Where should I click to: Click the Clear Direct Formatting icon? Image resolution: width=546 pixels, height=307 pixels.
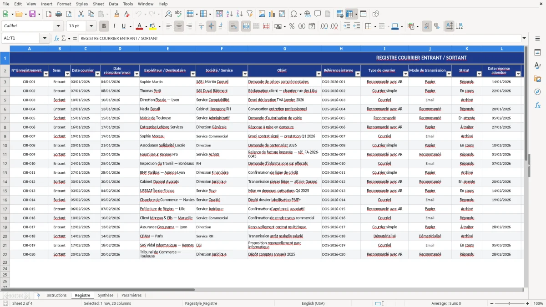pyautogui.click(x=127, y=14)
